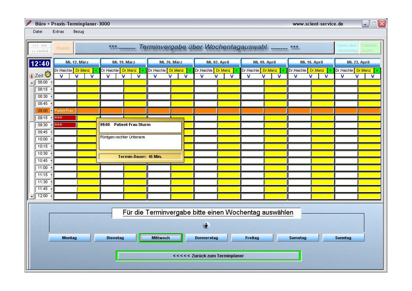Expand the first blue V under Mi. 19. März
The height and width of the screenshot is (291, 412).
(108, 76)
